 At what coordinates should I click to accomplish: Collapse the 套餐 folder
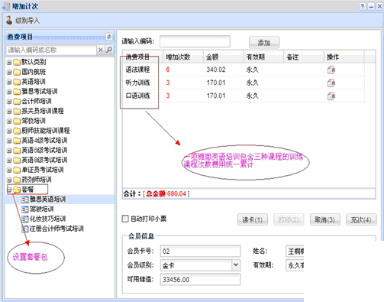point(9,190)
